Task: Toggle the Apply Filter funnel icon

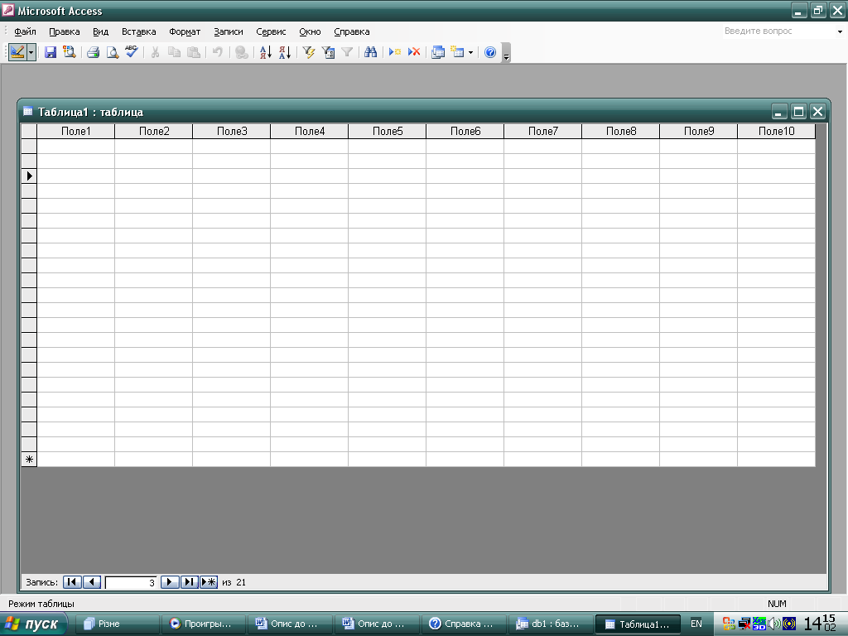Action: (x=347, y=52)
